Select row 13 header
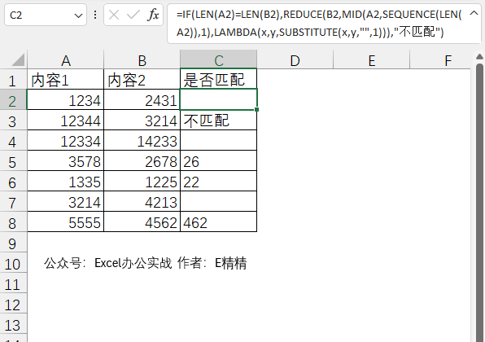This screenshot has height=342, width=485. coord(13,324)
